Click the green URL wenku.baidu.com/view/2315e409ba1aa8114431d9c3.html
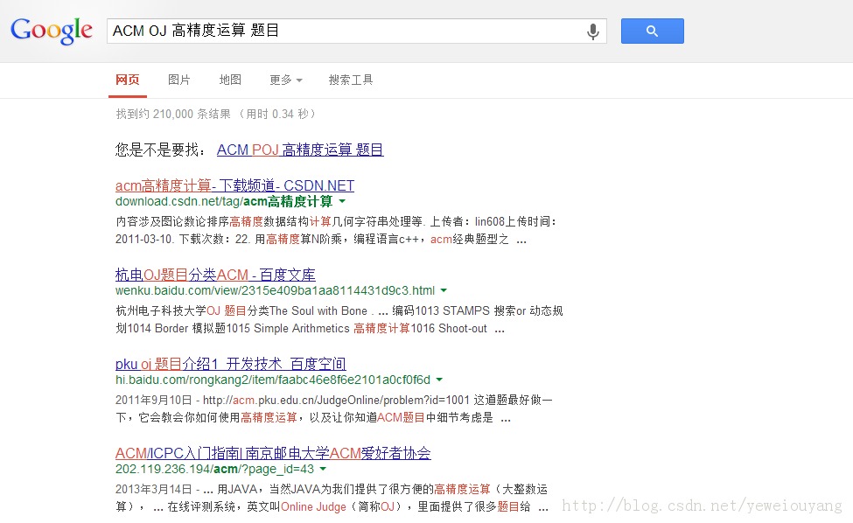The height and width of the screenshot is (523, 853). pyautogui.click(x=275, y=290)
